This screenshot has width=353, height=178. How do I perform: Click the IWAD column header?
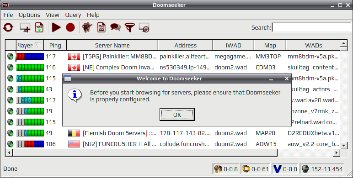(x=234, y=45)
